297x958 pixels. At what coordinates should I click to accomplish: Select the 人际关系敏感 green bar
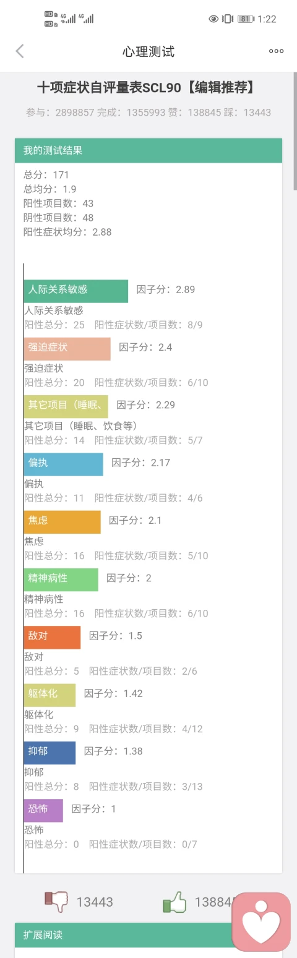coord(76,291)
